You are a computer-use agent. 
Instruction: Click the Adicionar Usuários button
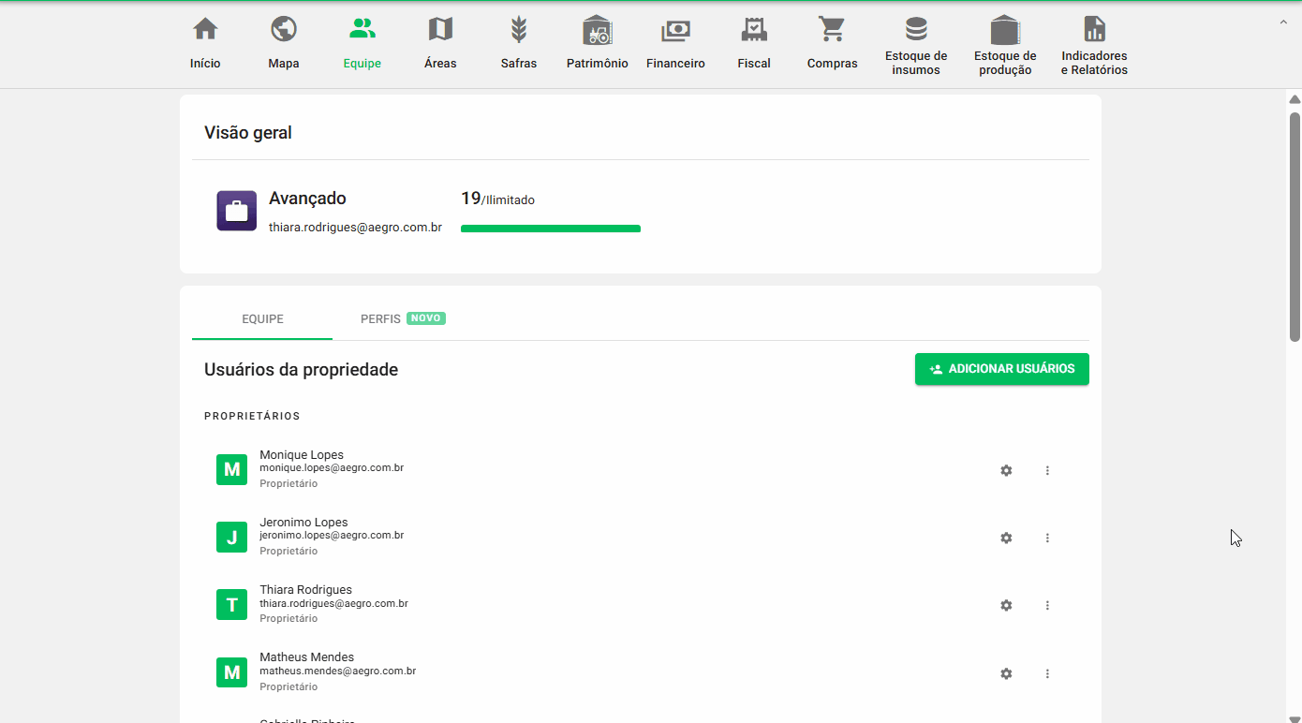(x=1001, y=369)
